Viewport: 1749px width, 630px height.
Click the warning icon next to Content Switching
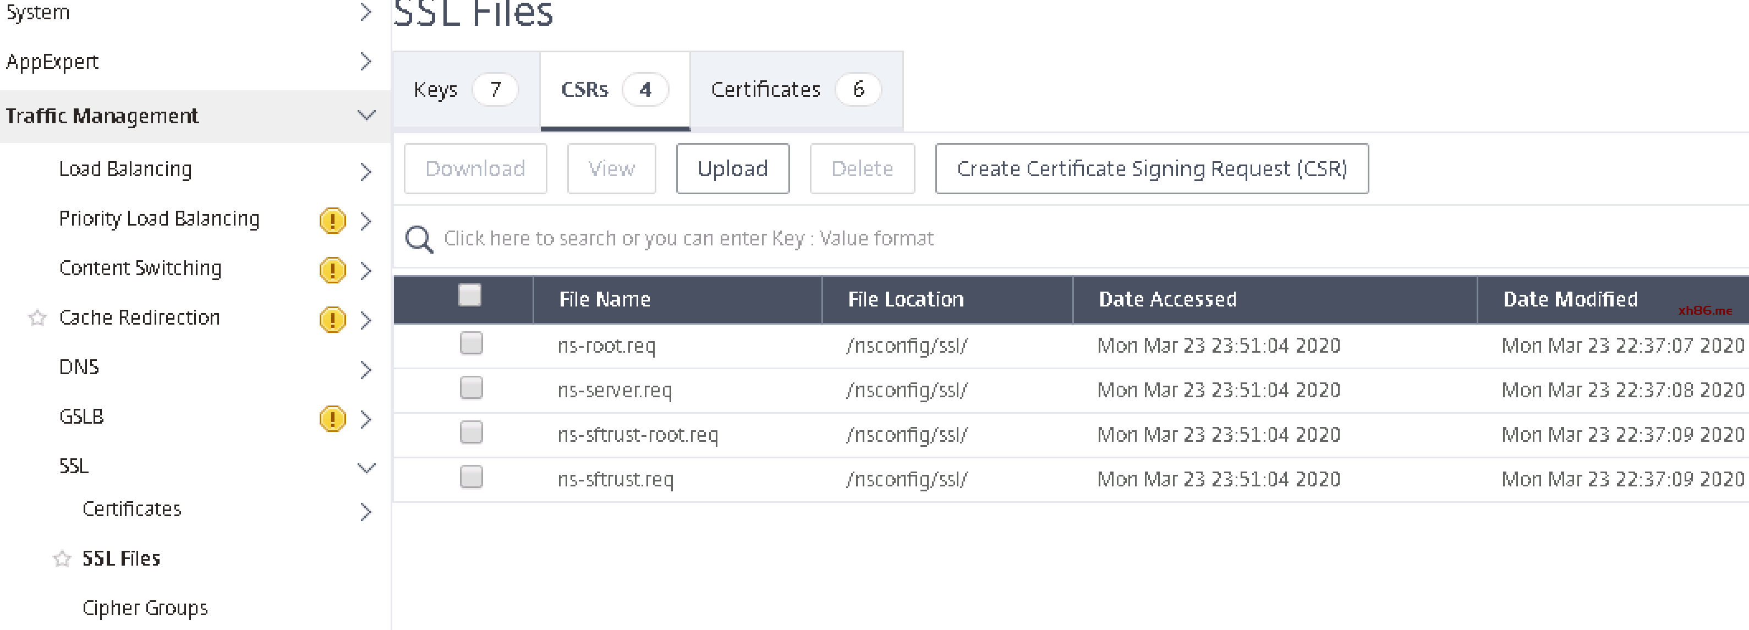coord(332,270)
